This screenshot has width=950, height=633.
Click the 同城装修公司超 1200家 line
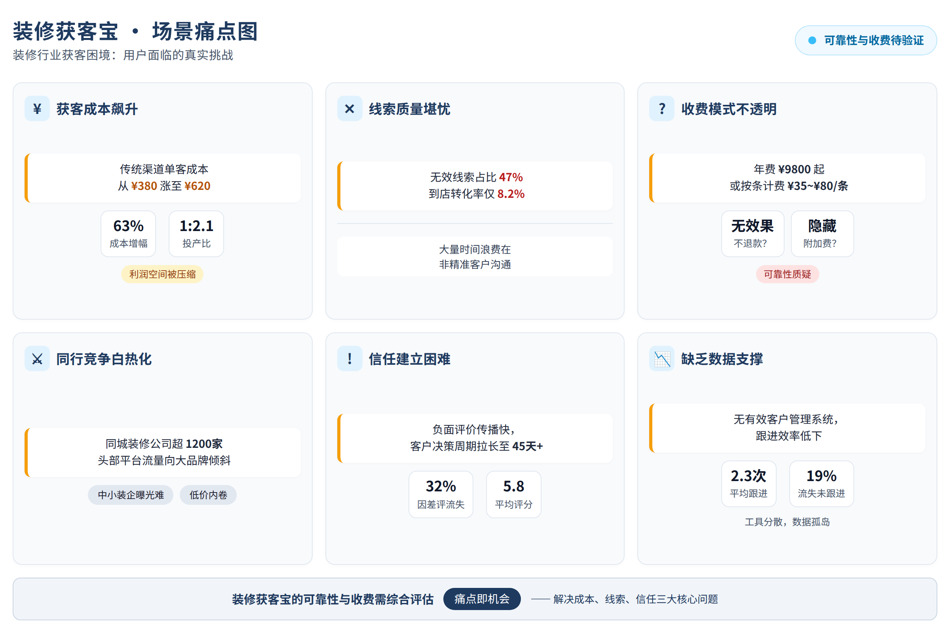click(164, 443)
